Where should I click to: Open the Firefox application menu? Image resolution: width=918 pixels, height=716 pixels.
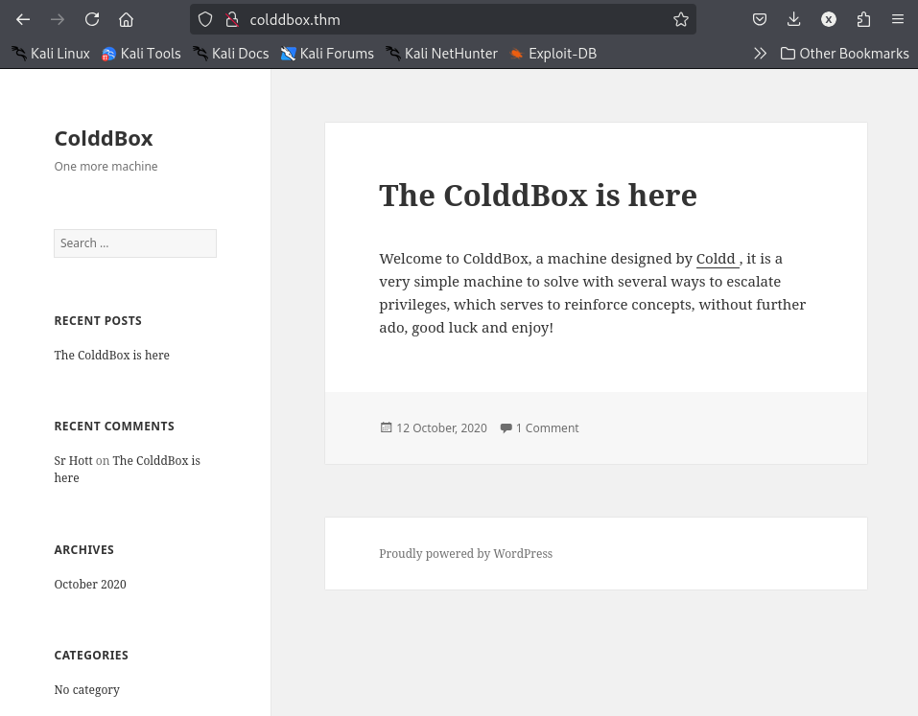pos(898,19)
